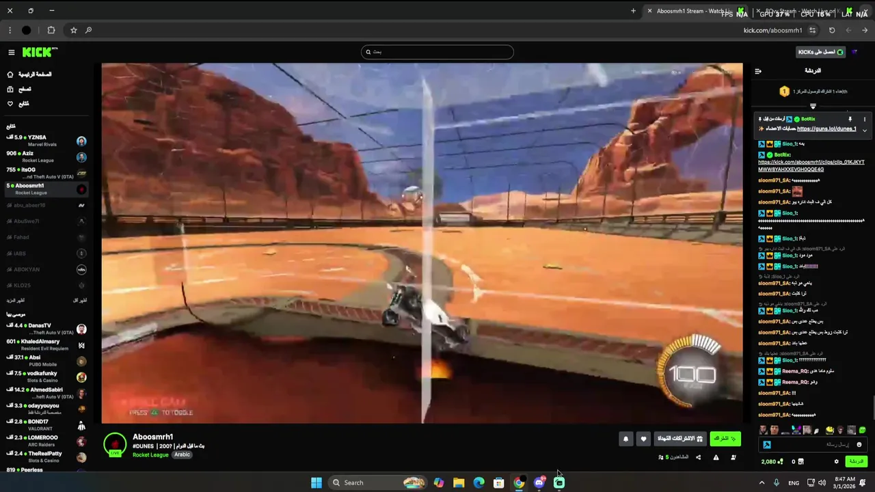The image size is (875, 492).
Task: Click ENG language indicator in tray
Action: pyautogui.click(x=794, y=482)
